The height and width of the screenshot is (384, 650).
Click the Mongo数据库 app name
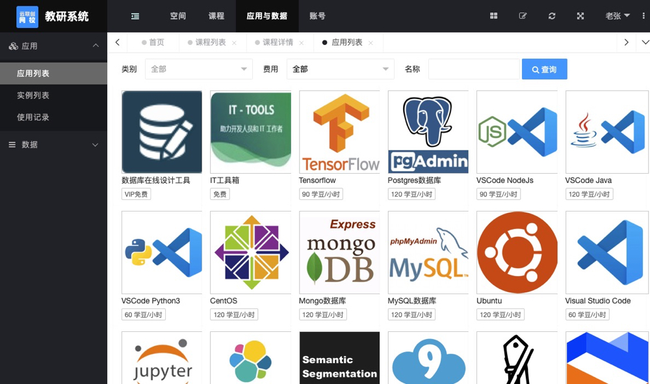click(322, 301)
